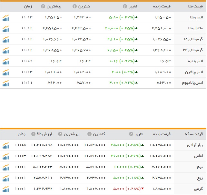Click time ۱۱:۰۹ in انس نقره row
This screenshot has width=207, height=195.
(27, 61)
